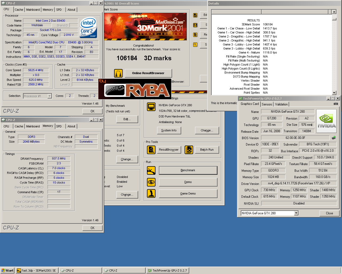Start the Benchmark button
This screenshot has width=342, height=274.
pos(188,170)
